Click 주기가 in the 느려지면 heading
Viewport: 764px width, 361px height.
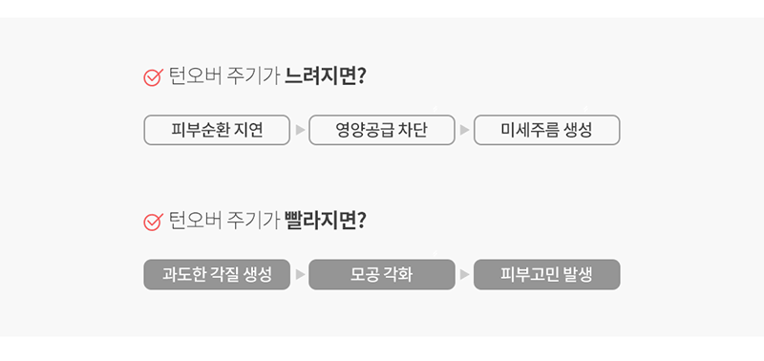(x=253, y=76)
